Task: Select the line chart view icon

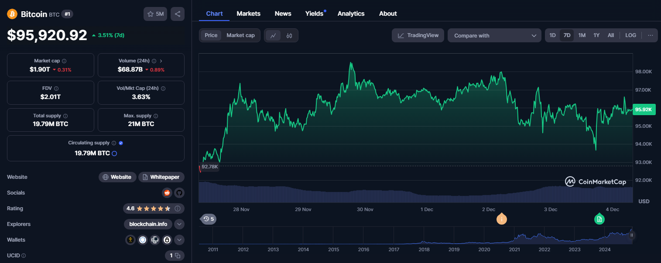Action: click(273, 36)
